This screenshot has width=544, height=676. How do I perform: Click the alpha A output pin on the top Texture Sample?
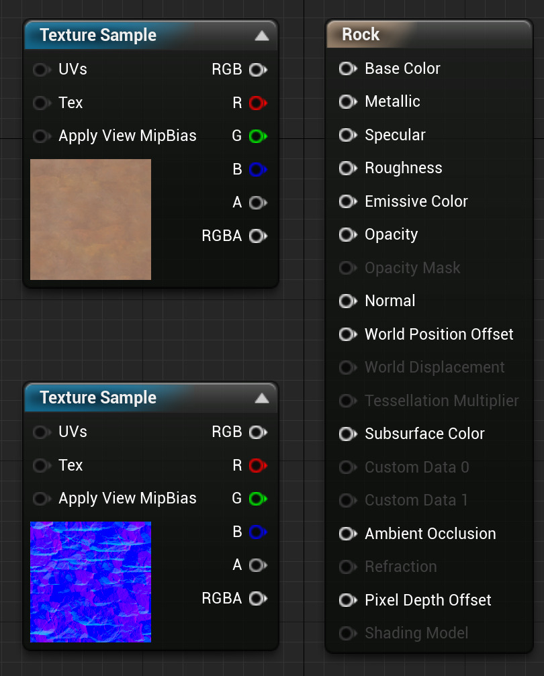point(258,202)
